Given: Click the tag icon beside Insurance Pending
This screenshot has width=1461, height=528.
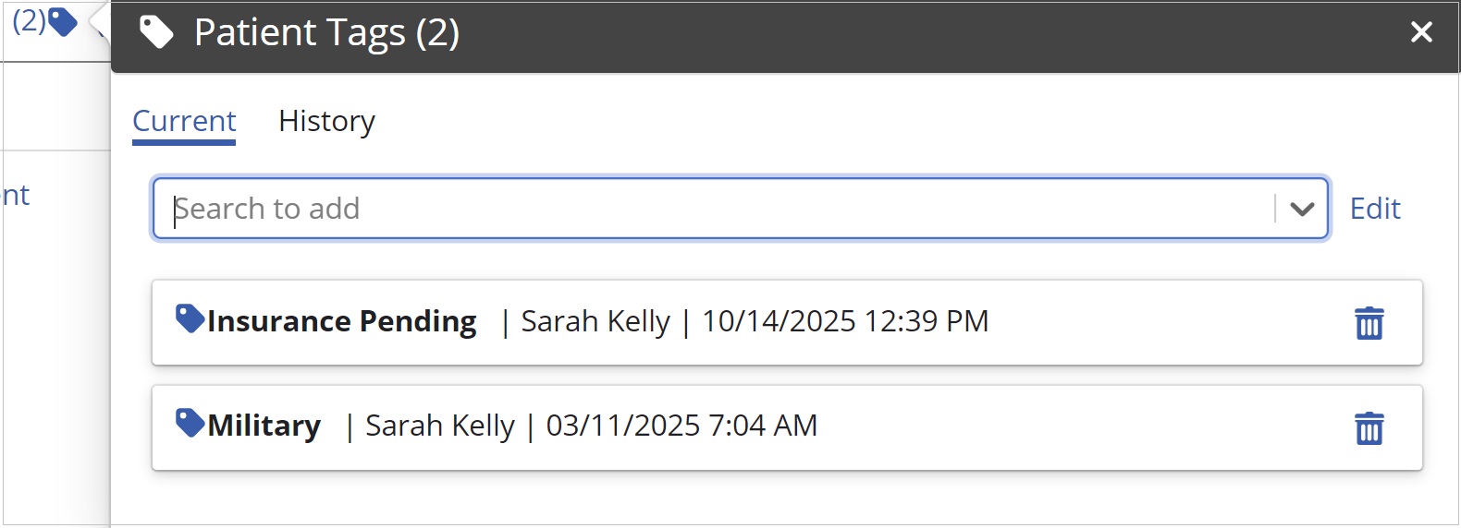Looking at the screenshot, I should [x=190, y=318].
